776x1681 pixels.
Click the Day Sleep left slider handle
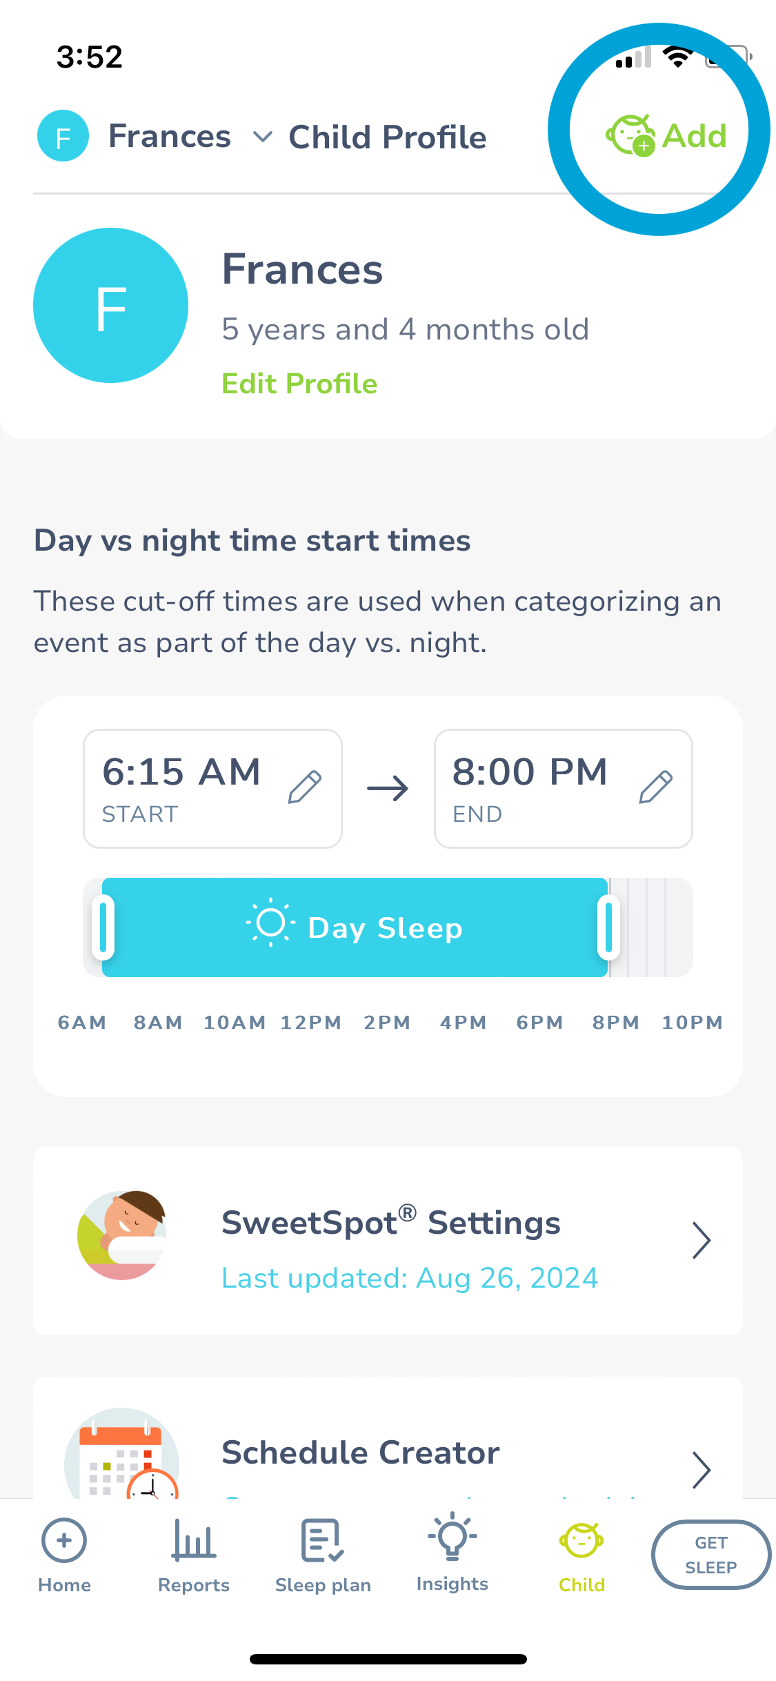point(103,927)
